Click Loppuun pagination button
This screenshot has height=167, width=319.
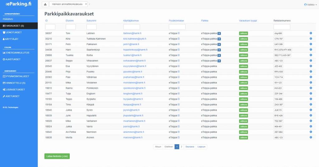[202, 147]
